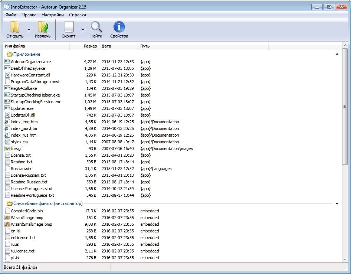The width and height of the screenshot is (351, 274).
Task: Click HardwareConstant.dll file icon
Action: (x=7, y=75)
